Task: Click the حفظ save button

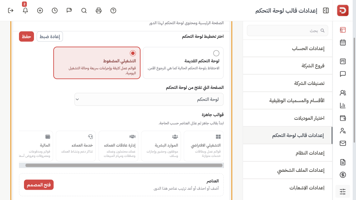Action: click(x=26, y=36)
